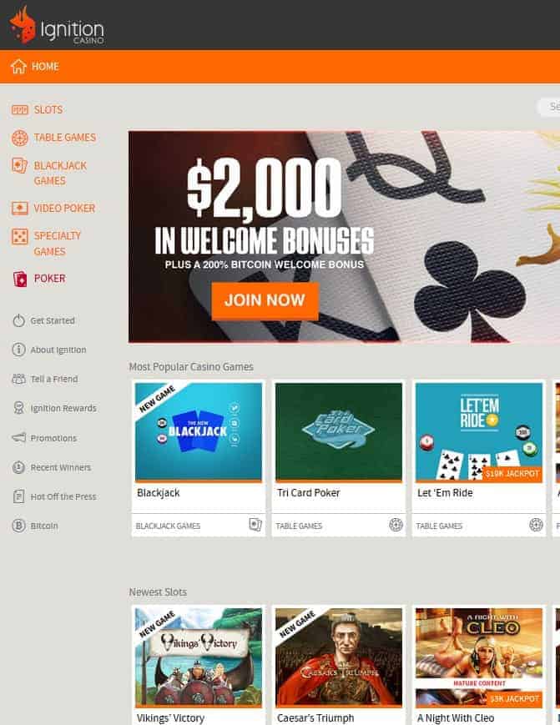
Task: Click the Ignition Casino logo
Action: [x=57, y=26]
